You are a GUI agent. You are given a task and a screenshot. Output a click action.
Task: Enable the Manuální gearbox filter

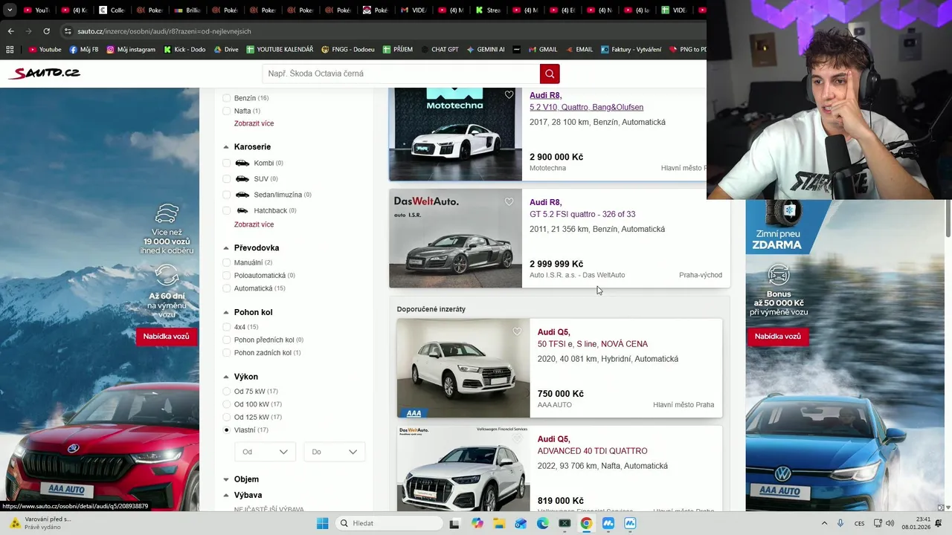pyautogui.click(x=227, y=262)
